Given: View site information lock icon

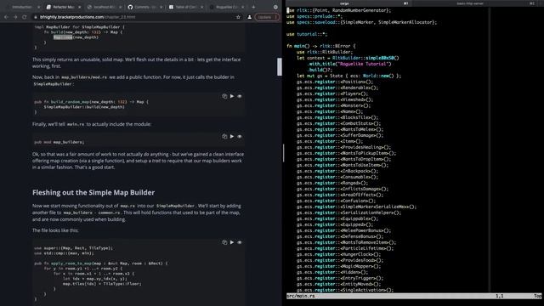Looking at the screenshot, I should (x=36, y=17).
